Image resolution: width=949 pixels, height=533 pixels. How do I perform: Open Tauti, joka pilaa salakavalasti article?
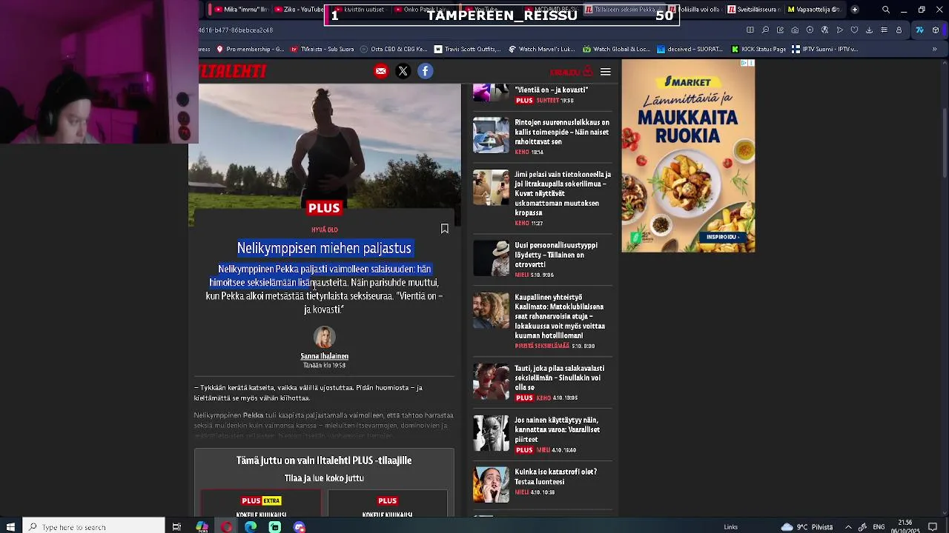tap(560, 378)
